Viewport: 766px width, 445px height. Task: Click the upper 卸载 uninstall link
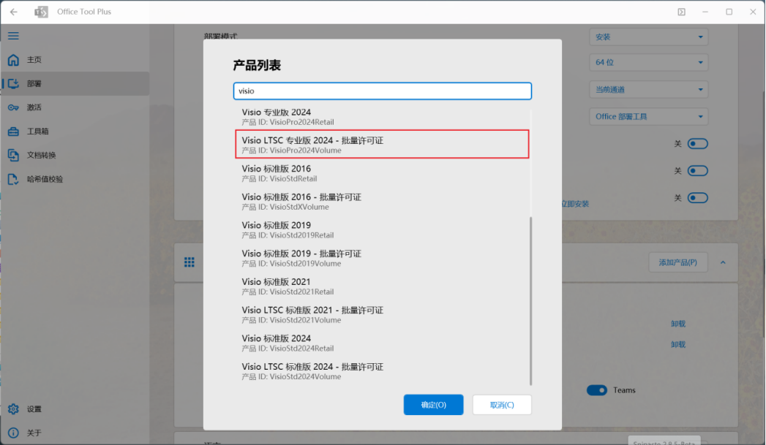pyautogui.click(x=678, y=324)
